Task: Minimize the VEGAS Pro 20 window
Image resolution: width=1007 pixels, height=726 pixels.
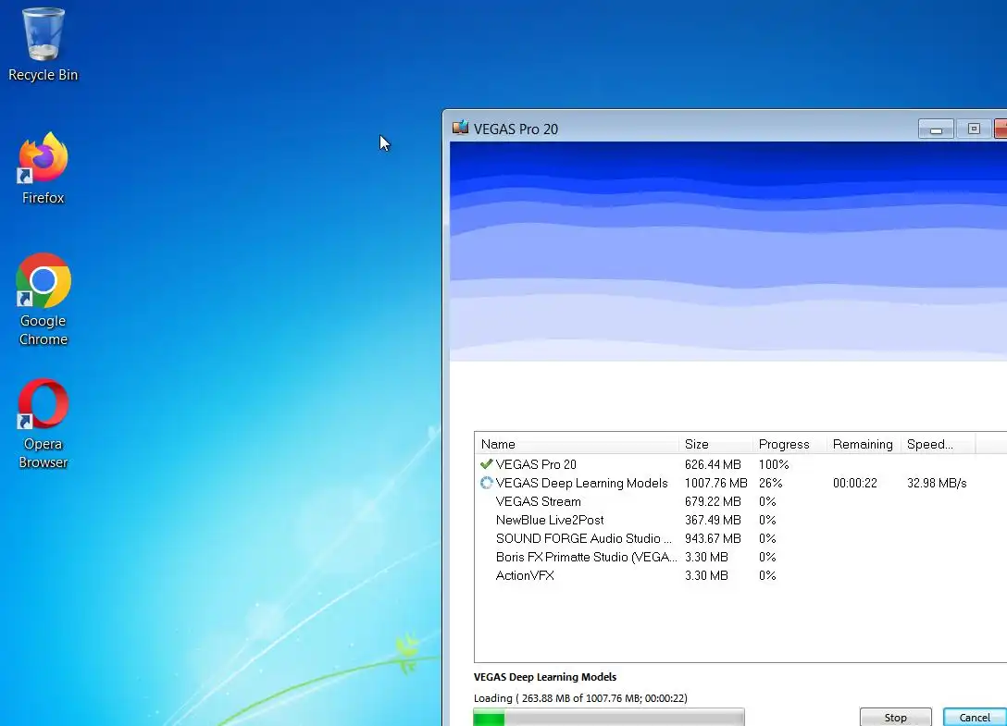Action: pos(936,129)
